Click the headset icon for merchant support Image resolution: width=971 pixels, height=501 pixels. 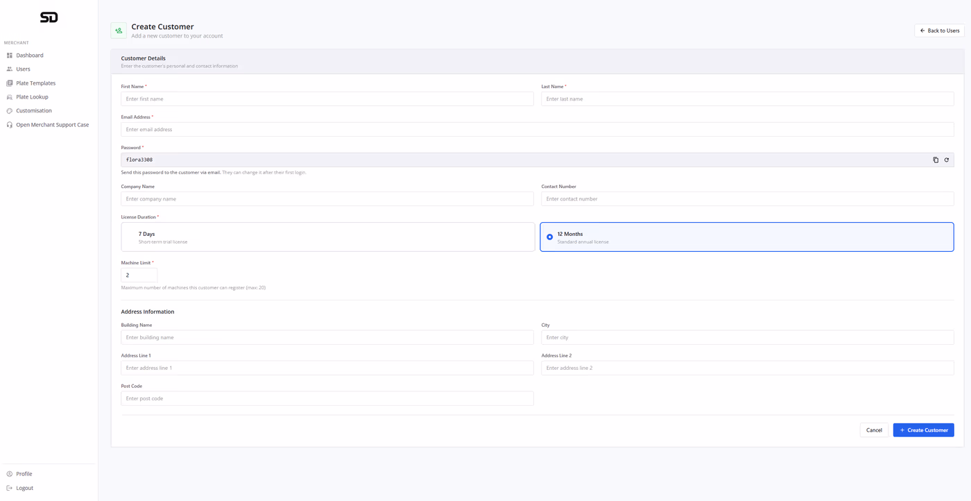pos(8,124)
